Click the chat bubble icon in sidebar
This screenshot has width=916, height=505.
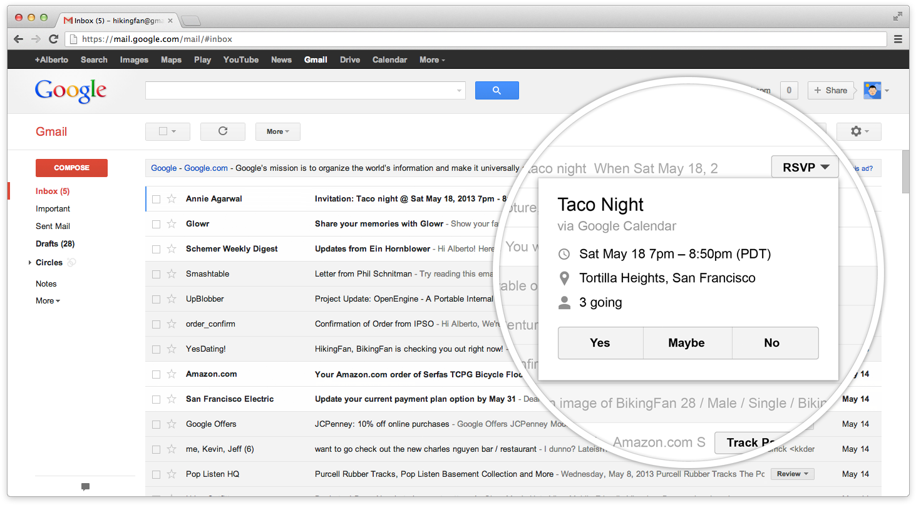85,487
